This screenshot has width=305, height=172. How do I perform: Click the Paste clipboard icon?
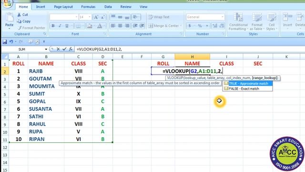[x=9, y=18]
